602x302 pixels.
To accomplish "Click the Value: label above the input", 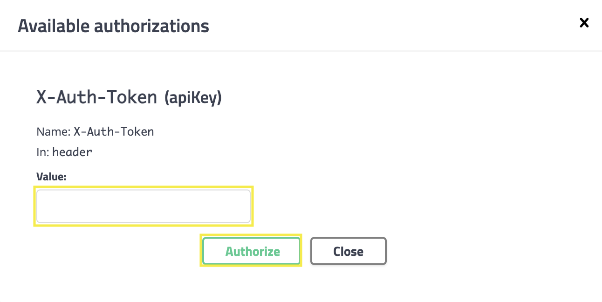I will (x=51, y=177).
